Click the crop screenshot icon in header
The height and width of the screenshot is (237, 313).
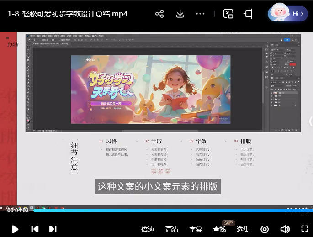coord(248,14)
